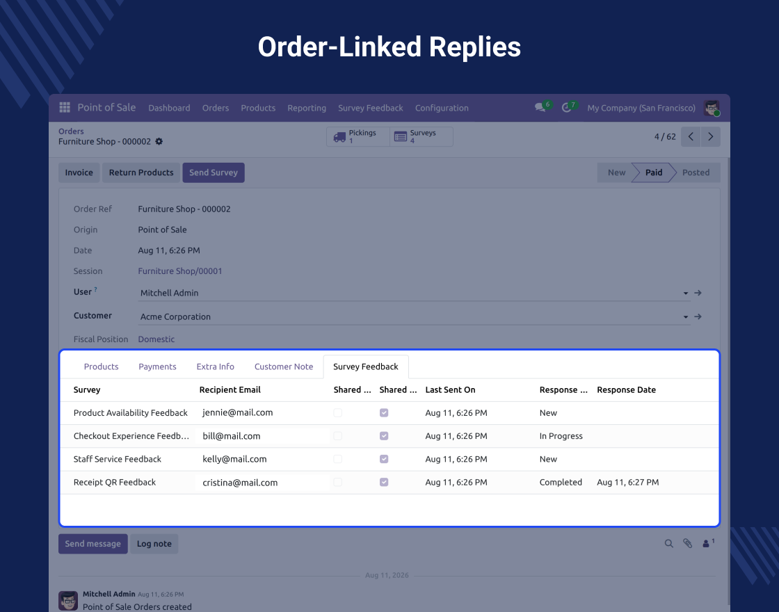Toggle checked shared checkbox for bill@mail.com row
779x612 pixels.
pyautogui.click(x=384, y=435)
